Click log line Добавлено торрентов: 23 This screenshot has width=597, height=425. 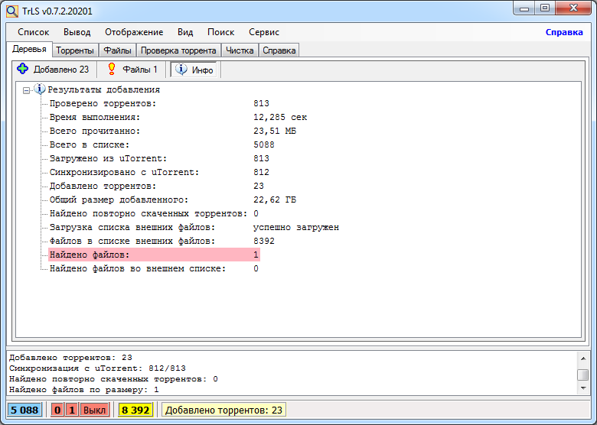pyautogui.click(x=70, y=357)
